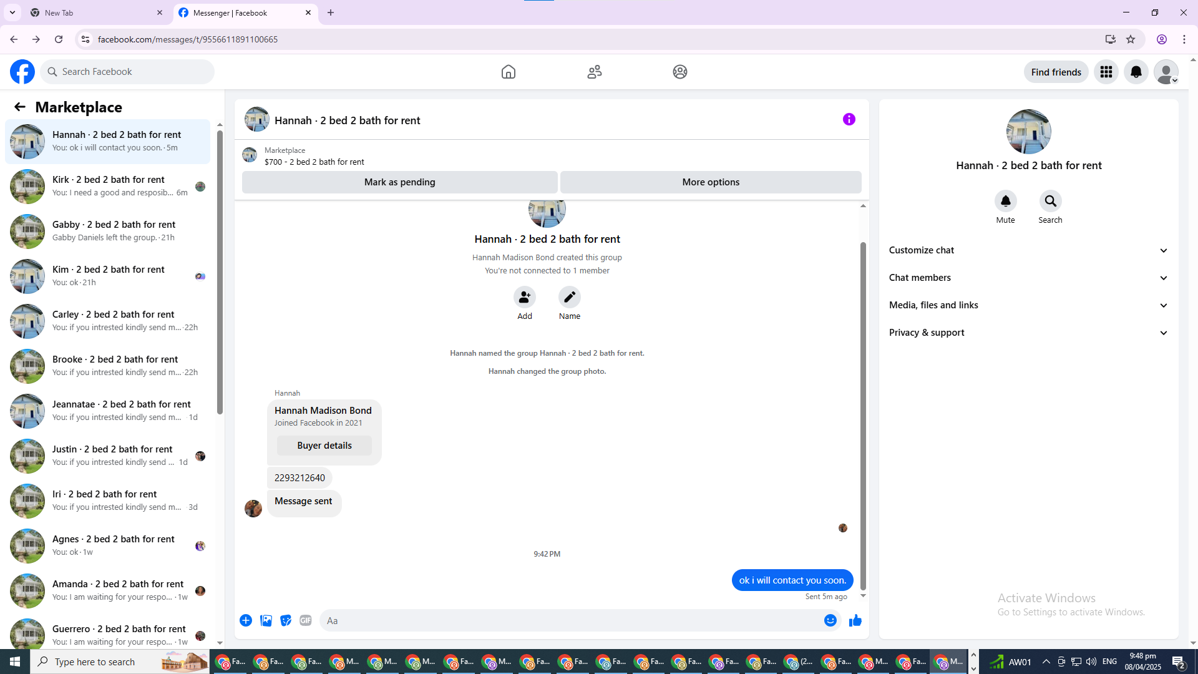Click the purple conversation info icon
Image resolution: width=1198 pixels, height=674 pixels.
[849, 119]
